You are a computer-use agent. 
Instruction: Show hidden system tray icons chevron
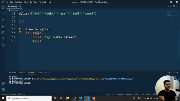click(x=145, y=98)
